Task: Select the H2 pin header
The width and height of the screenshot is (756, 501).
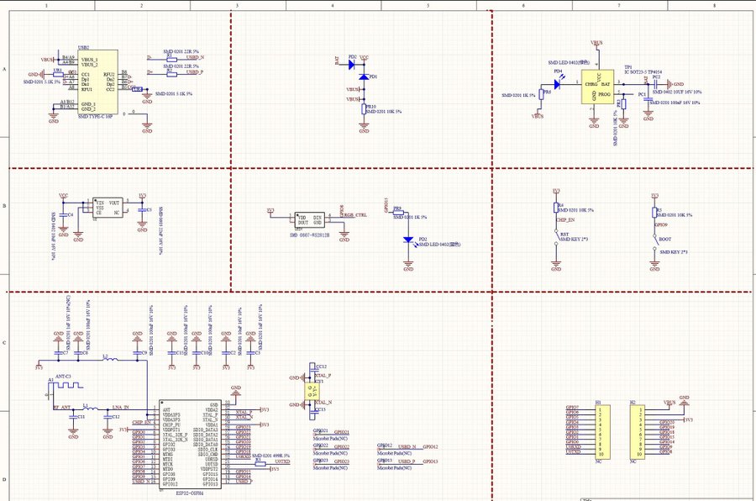Action: (x=634, y=432)
